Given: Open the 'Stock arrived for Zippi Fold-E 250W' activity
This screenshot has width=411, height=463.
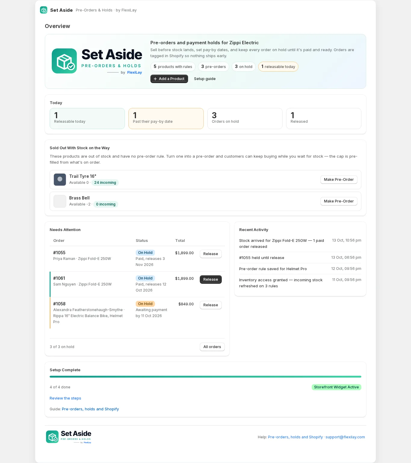Looking at the screenshot, I should (300, 244).
